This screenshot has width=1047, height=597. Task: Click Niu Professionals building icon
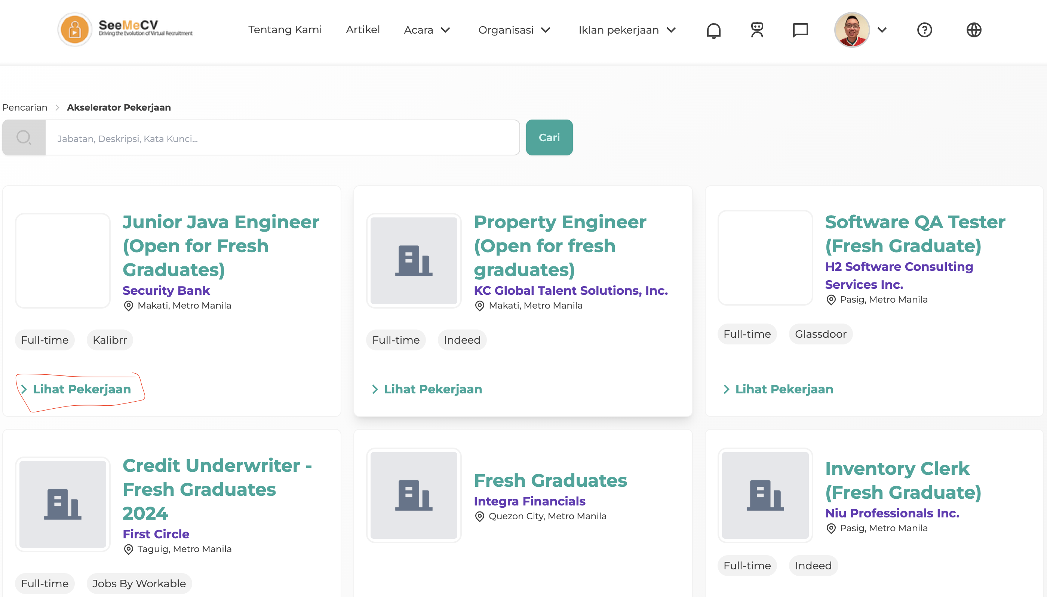[x=765, y=495]
